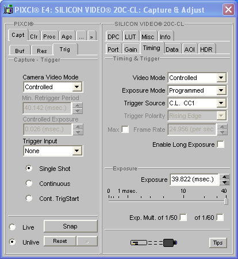Screen dimensions: 238x259
Task: Toggle the of 1/60 checkbox
Action: click(x=220, y=218)
